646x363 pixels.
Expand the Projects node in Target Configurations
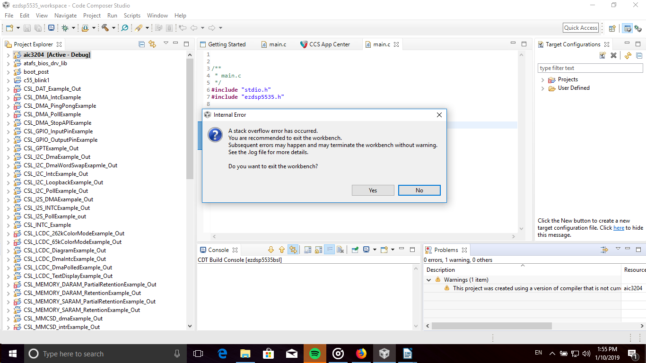point(542,79)
